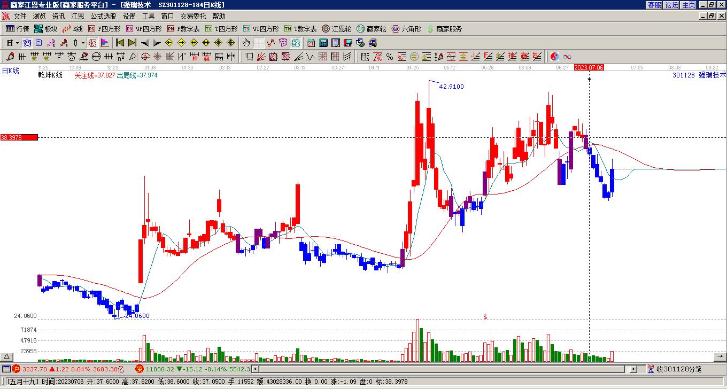Open the 板块 sector view
Screen dimensions: 727x389
click(45, 29)
